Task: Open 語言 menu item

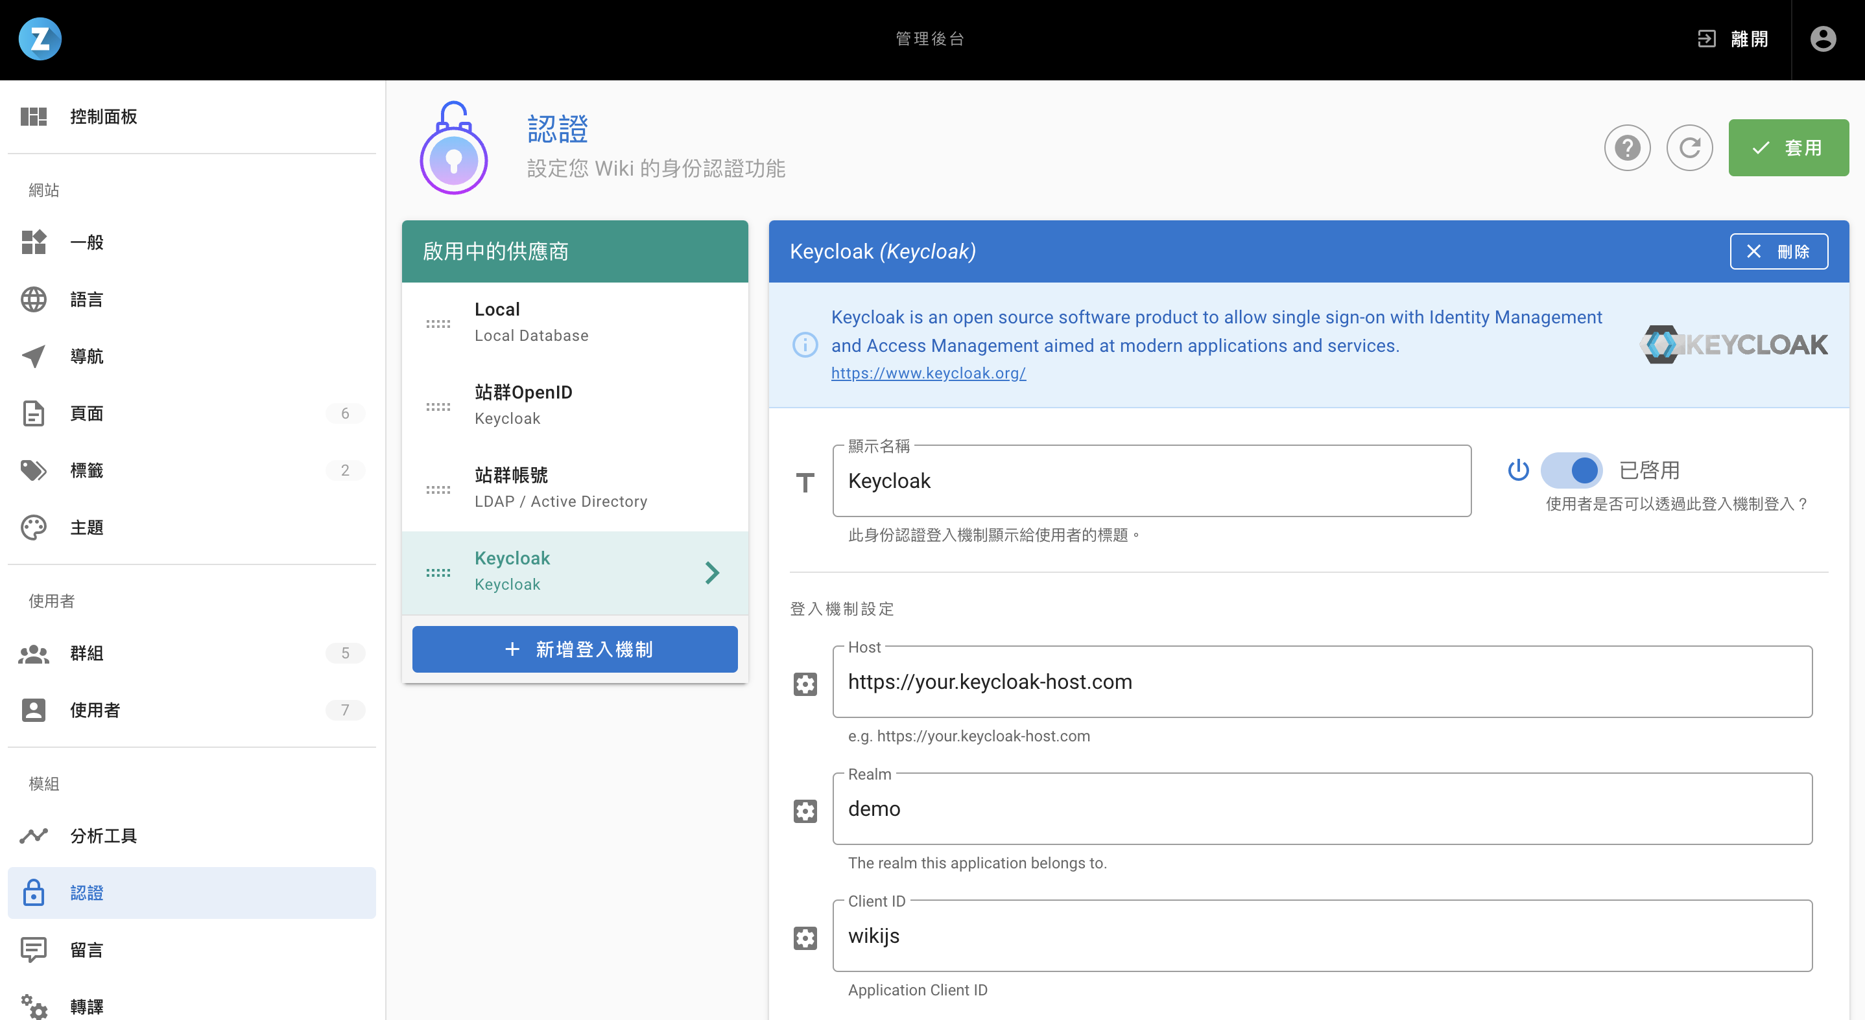Action: (191, 299)
